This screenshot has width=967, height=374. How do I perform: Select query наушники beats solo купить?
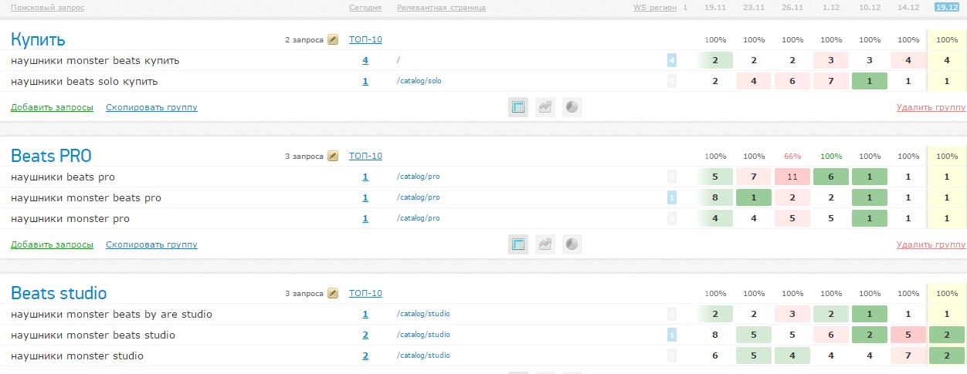click(85, 81)
